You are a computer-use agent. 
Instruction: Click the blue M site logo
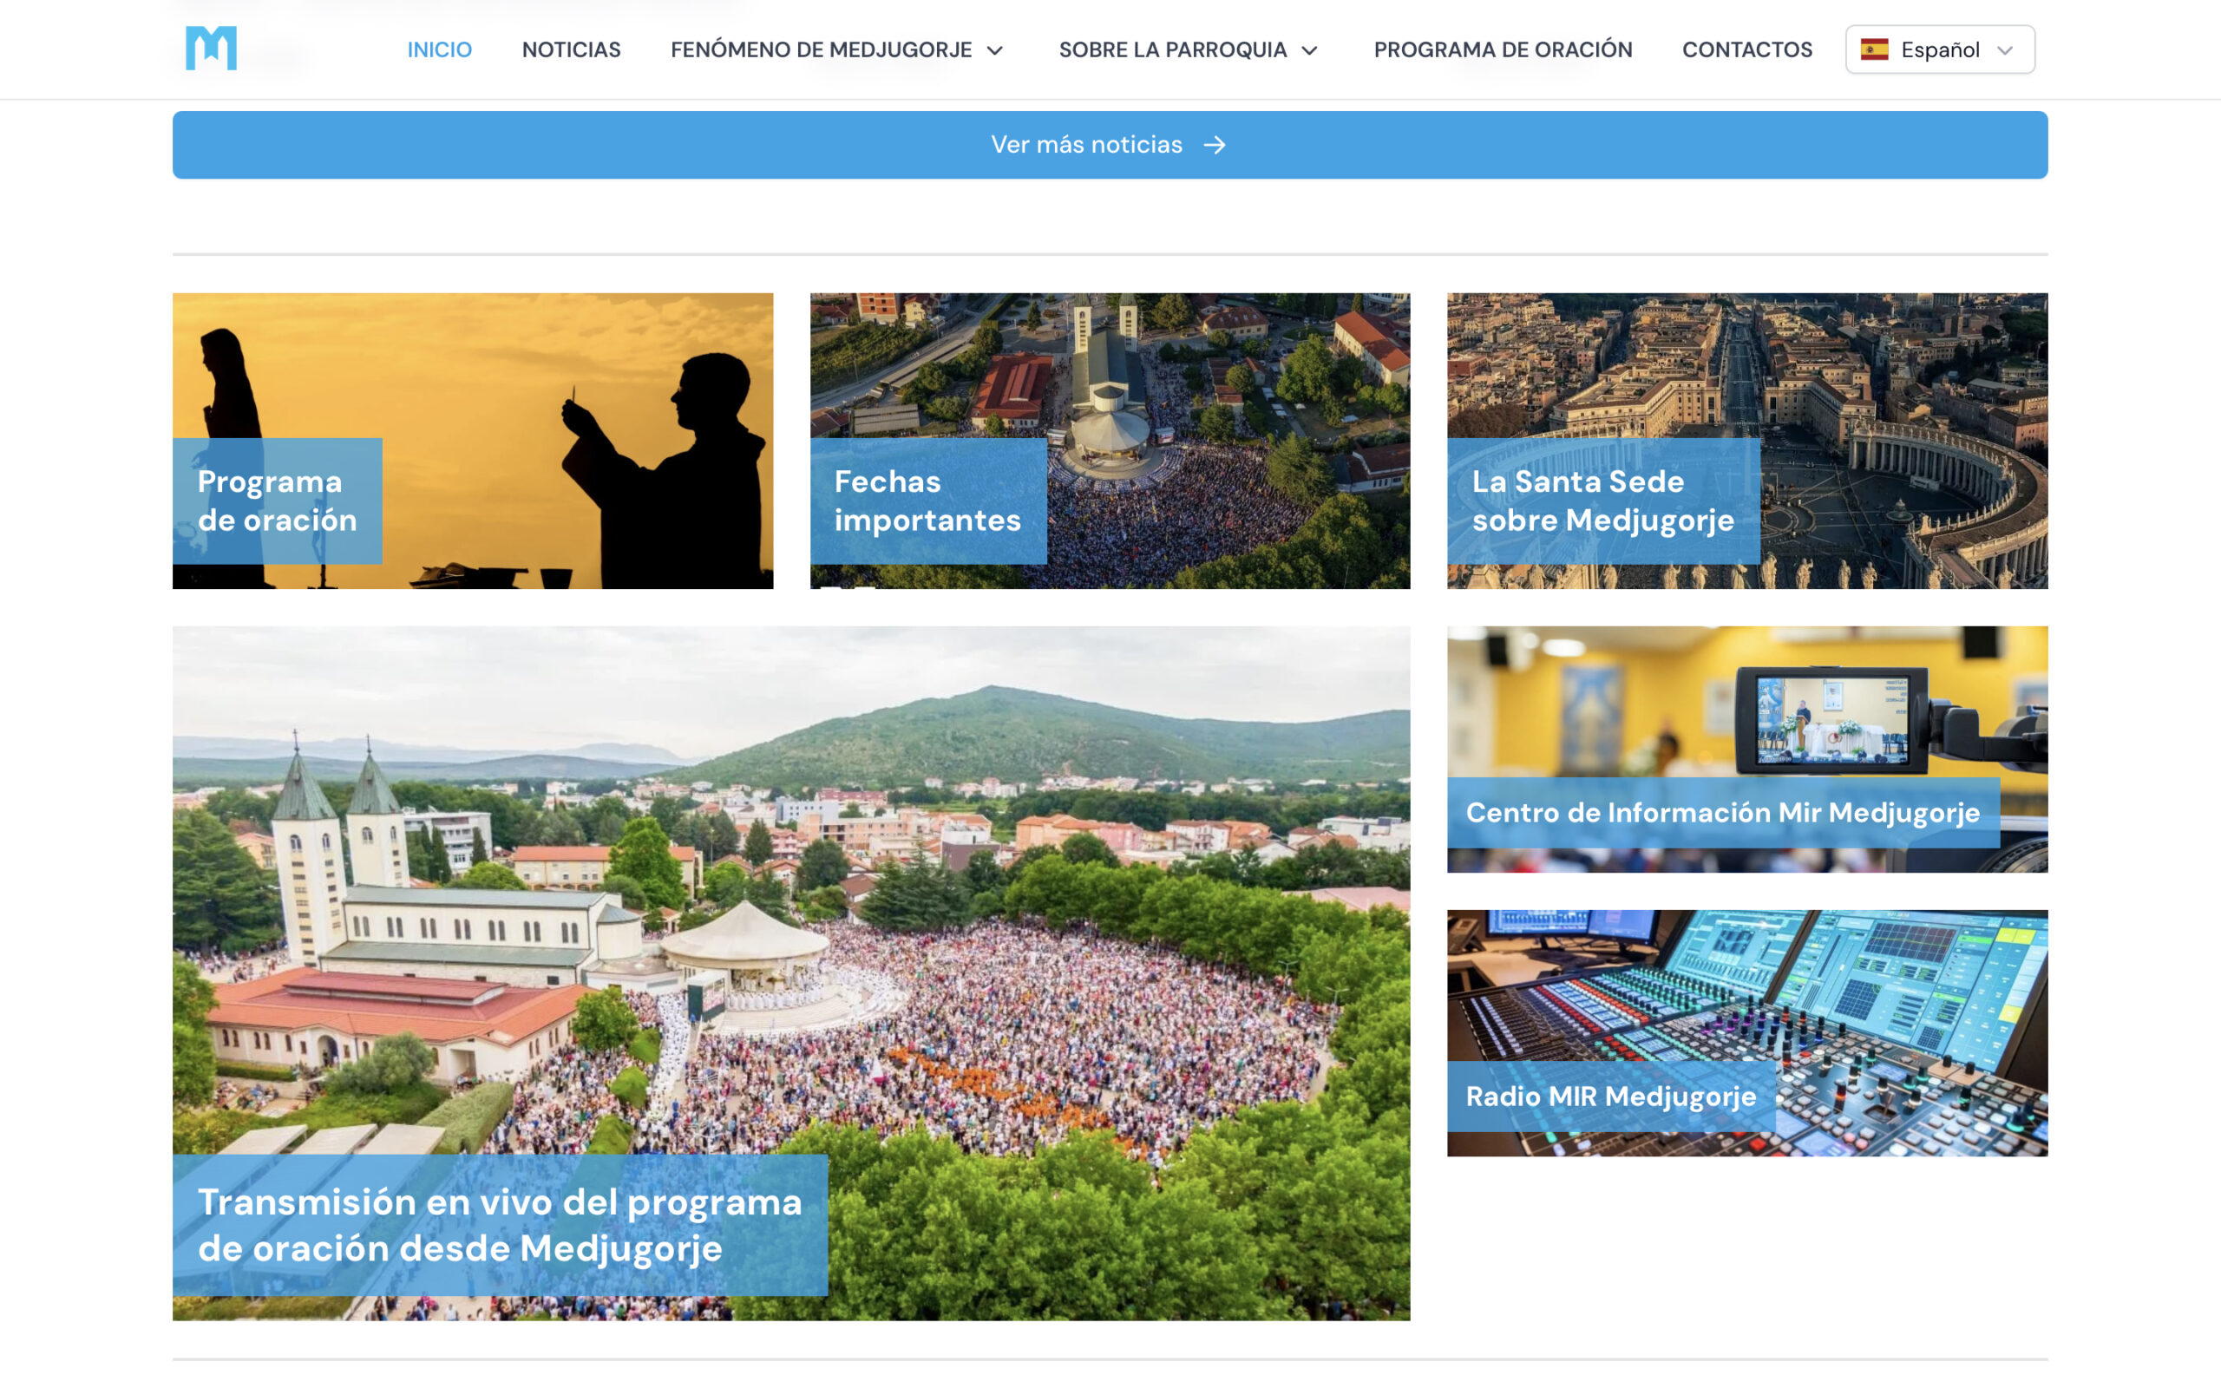(x=211, y=48)
